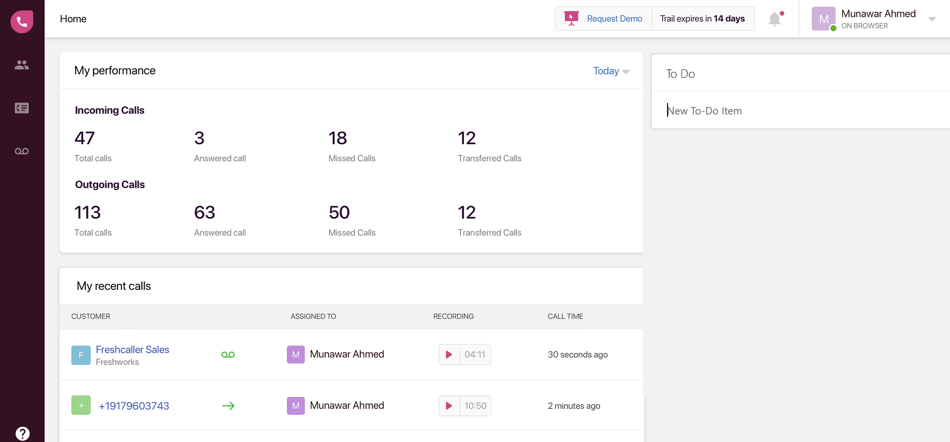Open the Freshcaller Sales contact link
The image size is (950, 442).
pyautogui.click(x=132, y=350)
